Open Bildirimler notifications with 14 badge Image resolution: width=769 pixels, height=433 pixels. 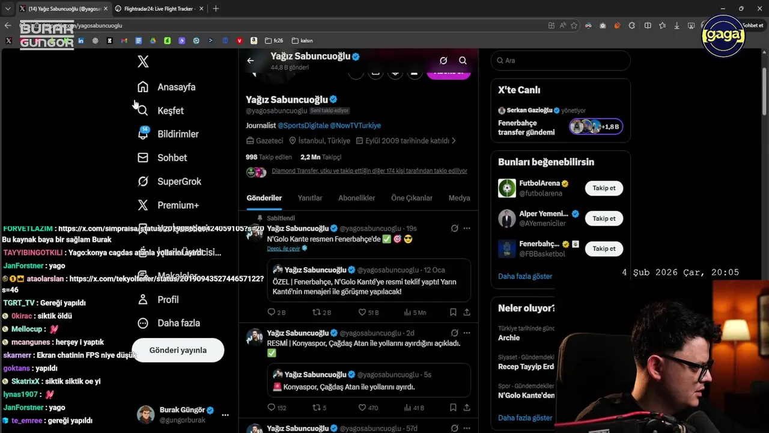point(168,134)
